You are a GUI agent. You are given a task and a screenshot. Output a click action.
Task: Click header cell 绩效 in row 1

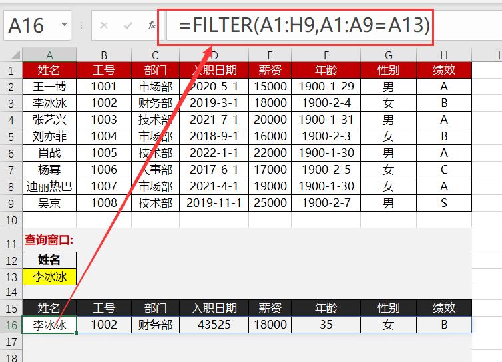pyautogui.click(x=443, y=70)
